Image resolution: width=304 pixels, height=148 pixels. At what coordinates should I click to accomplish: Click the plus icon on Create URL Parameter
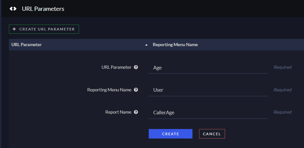pos(14,29)
